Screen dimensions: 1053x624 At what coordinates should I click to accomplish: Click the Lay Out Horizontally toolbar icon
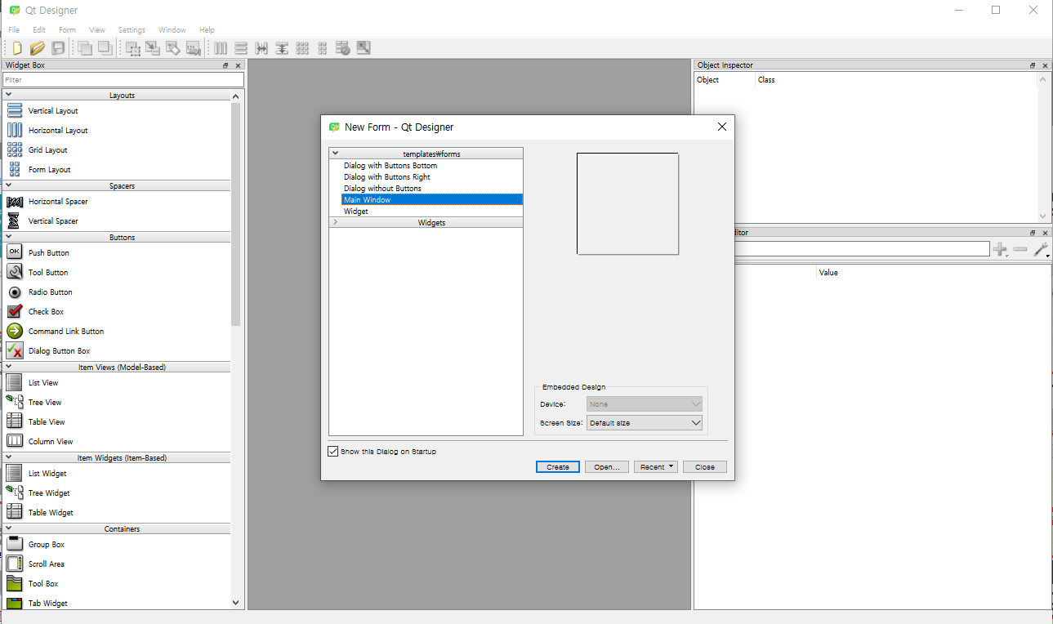pos(221,48)
